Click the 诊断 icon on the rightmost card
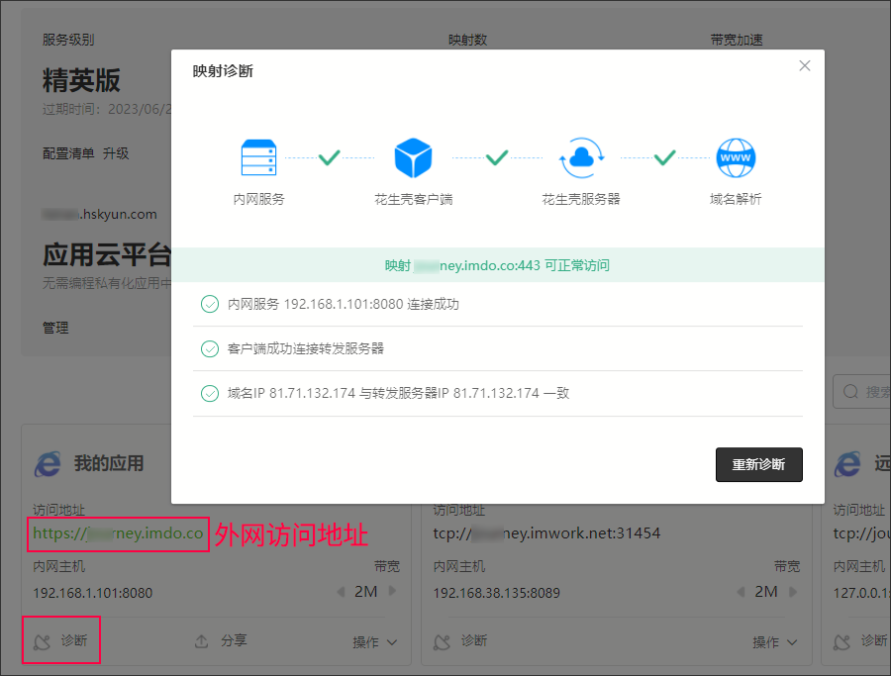 tap(842, 642)
